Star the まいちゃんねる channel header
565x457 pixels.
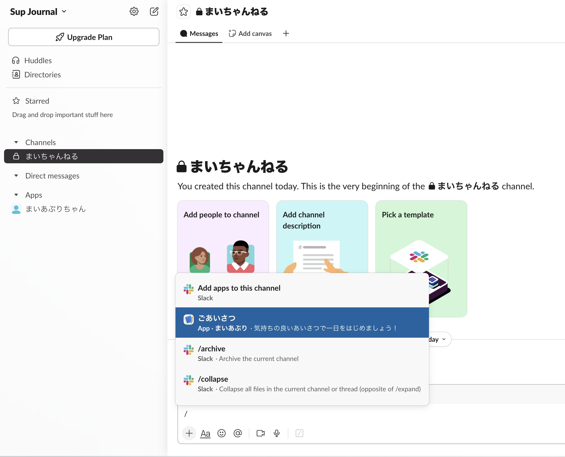point(184,12)
